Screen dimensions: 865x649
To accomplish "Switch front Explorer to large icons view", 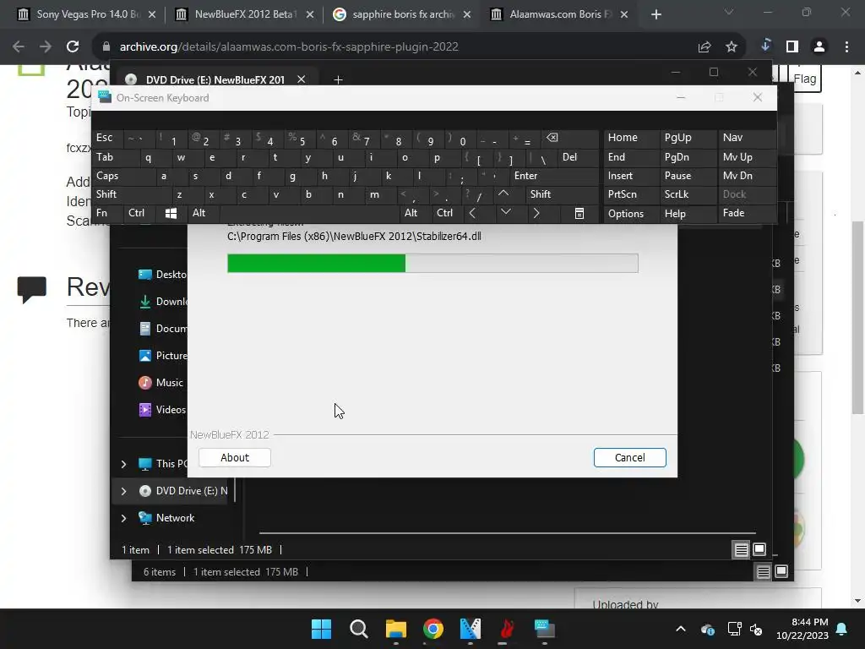I will [x=759, y=549].
